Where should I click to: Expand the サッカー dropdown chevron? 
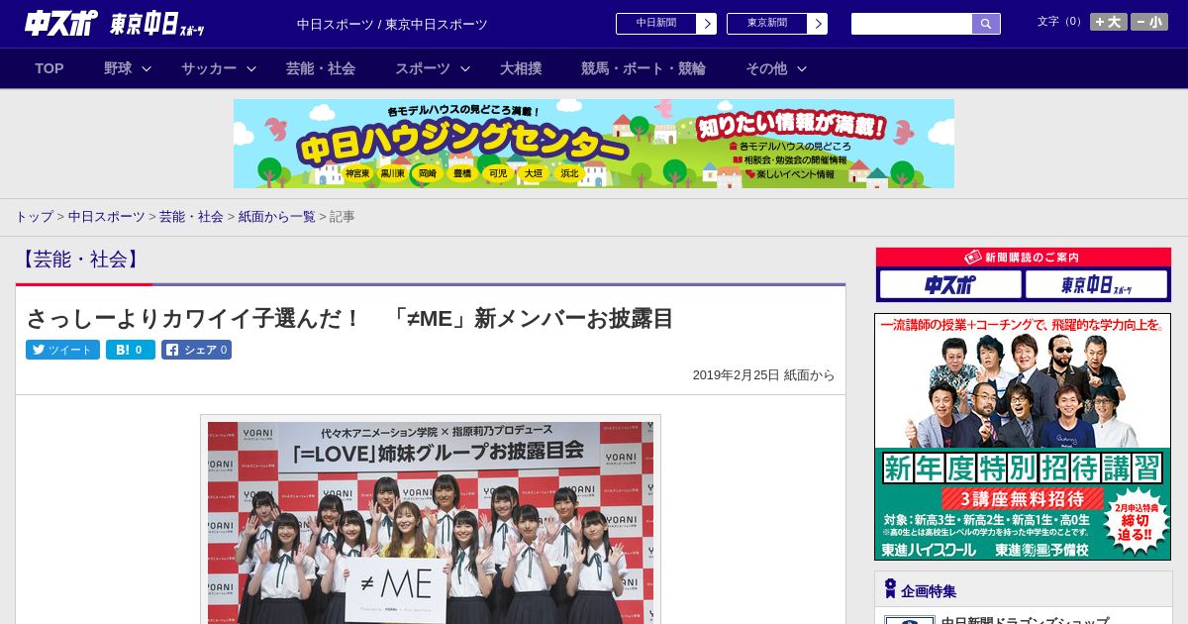click(x=251, y=68)
